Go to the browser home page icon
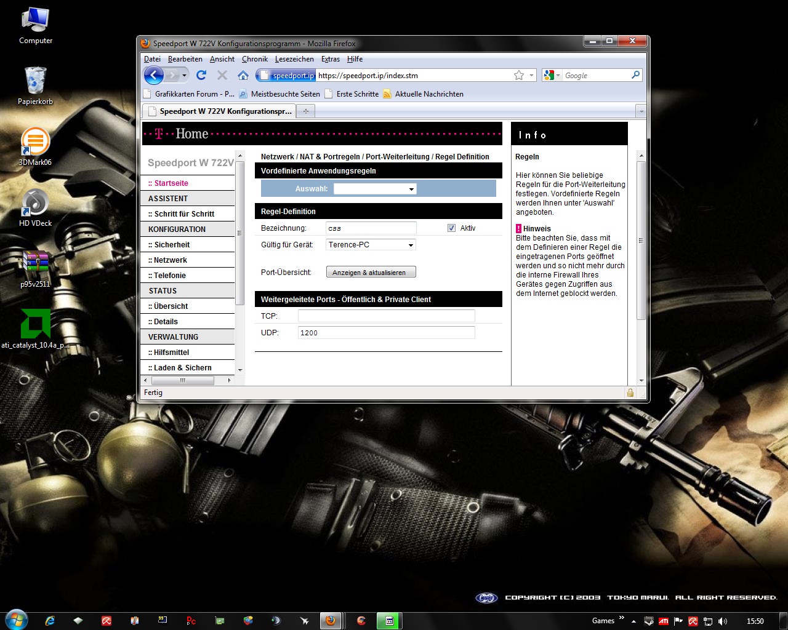This screenshot has height=630, width=788. click(243, 75)
